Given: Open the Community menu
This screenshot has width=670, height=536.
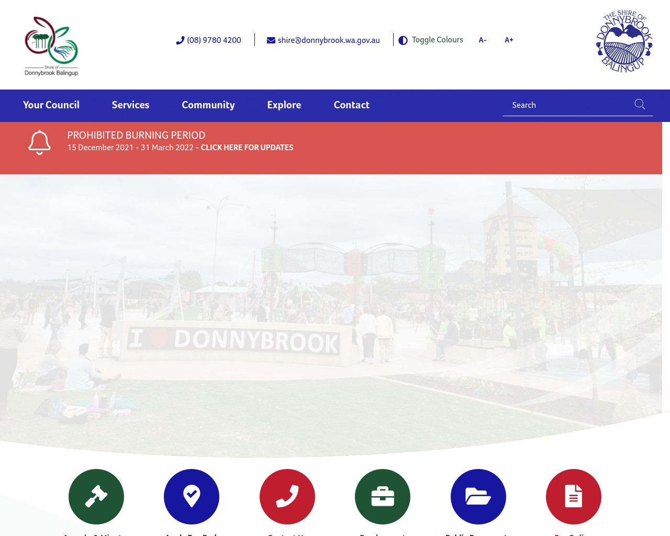Looking at the screenshot, I should tap(208, 105).
